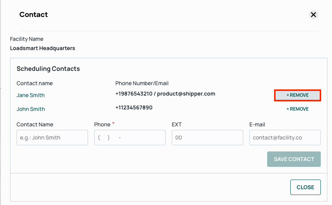Close the Contact dialog with the X icon
This screenshot has width=332, height=205.
pyautogui.click(x=313, y=15)
